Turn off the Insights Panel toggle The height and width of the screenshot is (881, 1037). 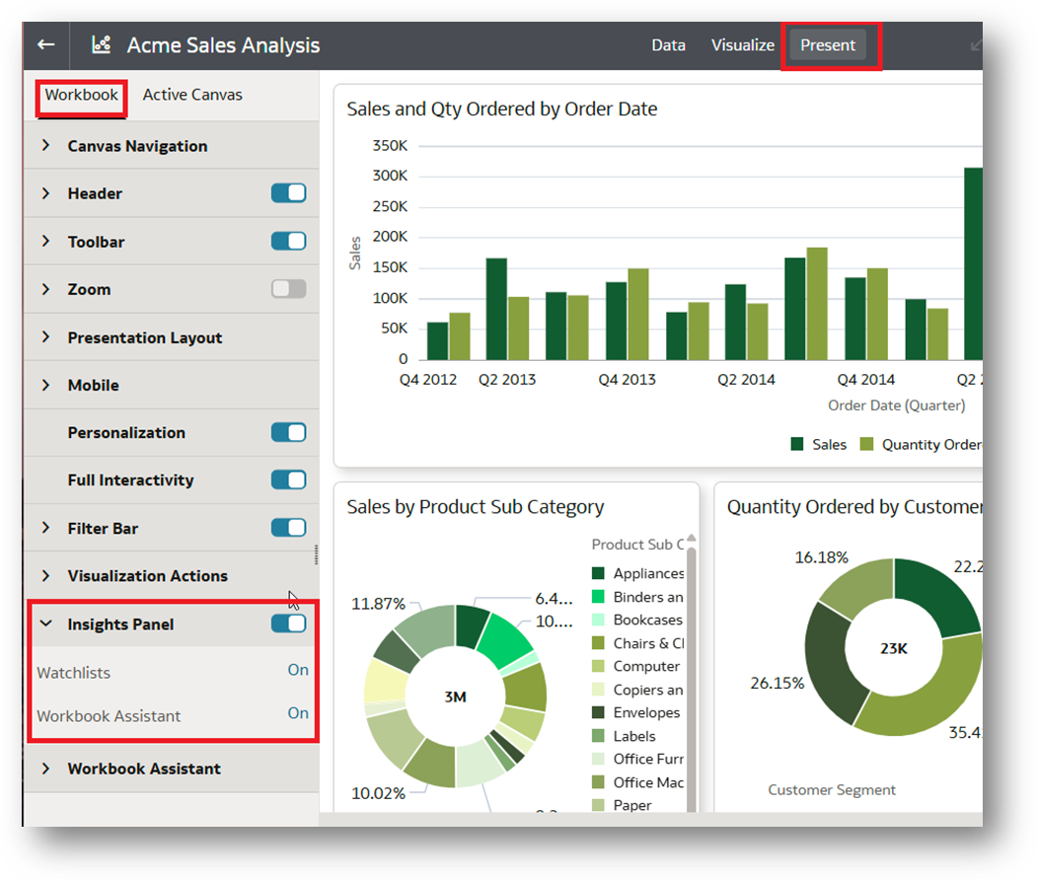pos(288,624)
